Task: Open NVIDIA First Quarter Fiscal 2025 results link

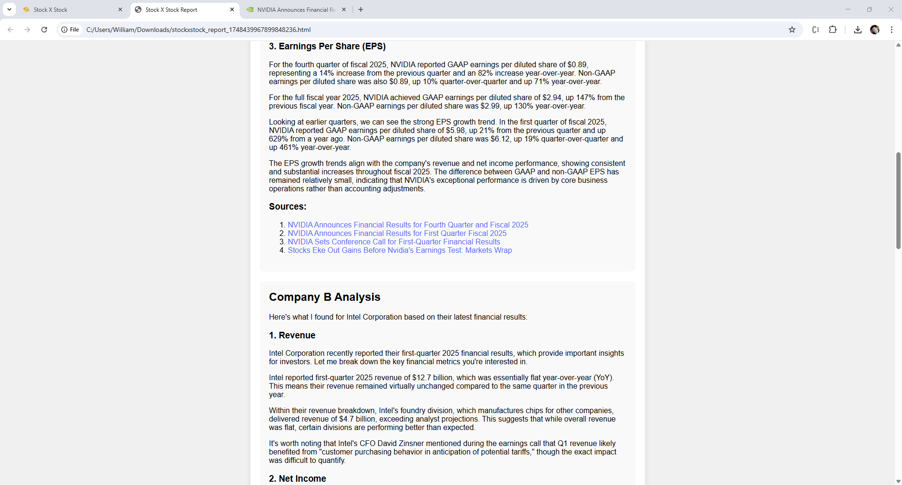Action: click(x=397, y=233)
